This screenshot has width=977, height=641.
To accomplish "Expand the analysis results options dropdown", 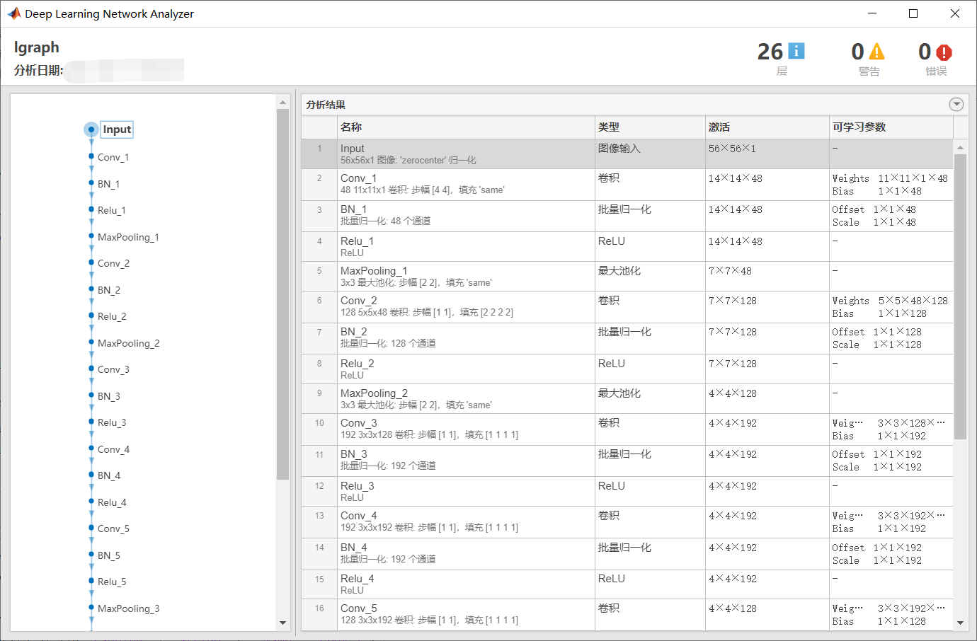I will 956,105.
